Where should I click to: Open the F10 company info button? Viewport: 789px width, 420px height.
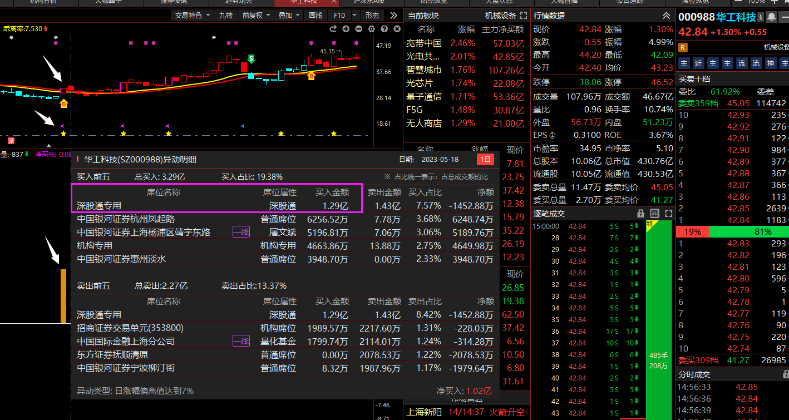coord(339,16)
